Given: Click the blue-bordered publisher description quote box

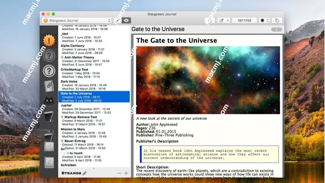Looking at the screenshot, I should click(209, 154).
